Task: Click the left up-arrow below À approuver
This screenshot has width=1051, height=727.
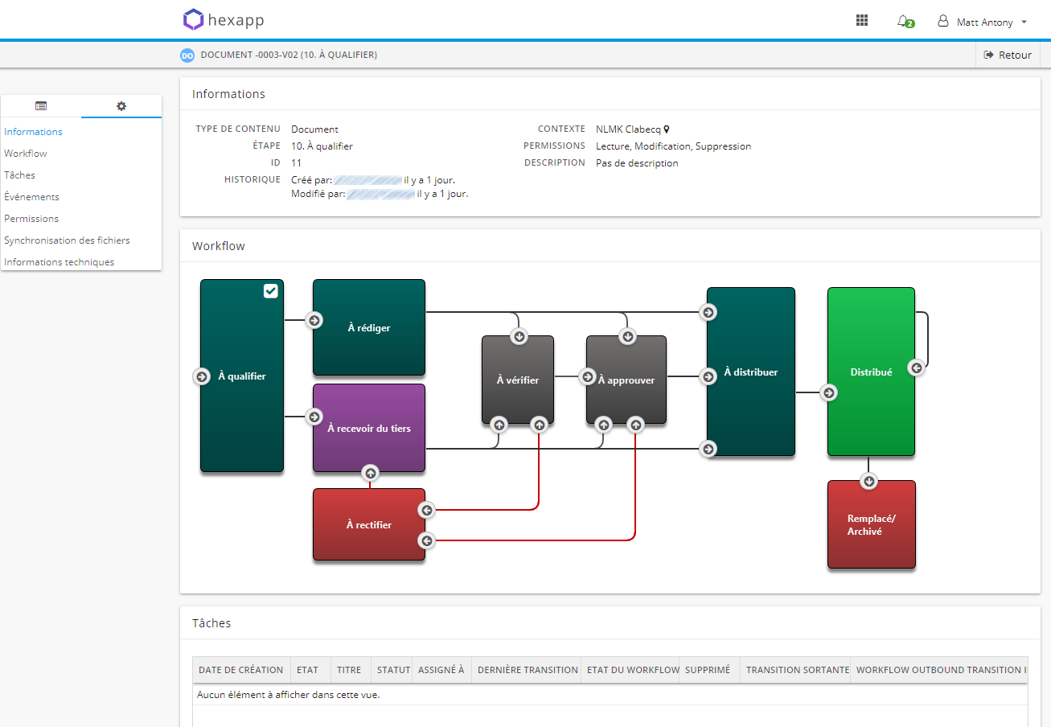Action: pyautogui.click(x=604, y=424)
